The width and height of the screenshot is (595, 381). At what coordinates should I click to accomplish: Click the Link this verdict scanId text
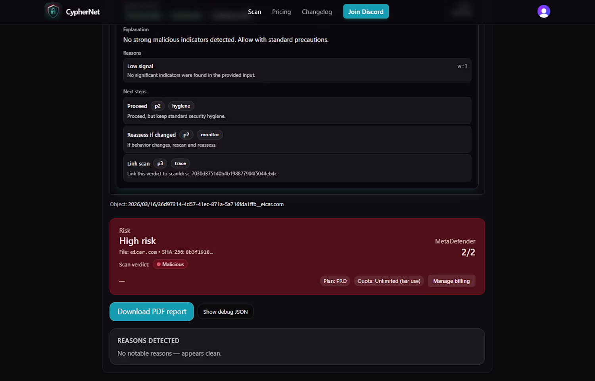click(x=202, y=174)
